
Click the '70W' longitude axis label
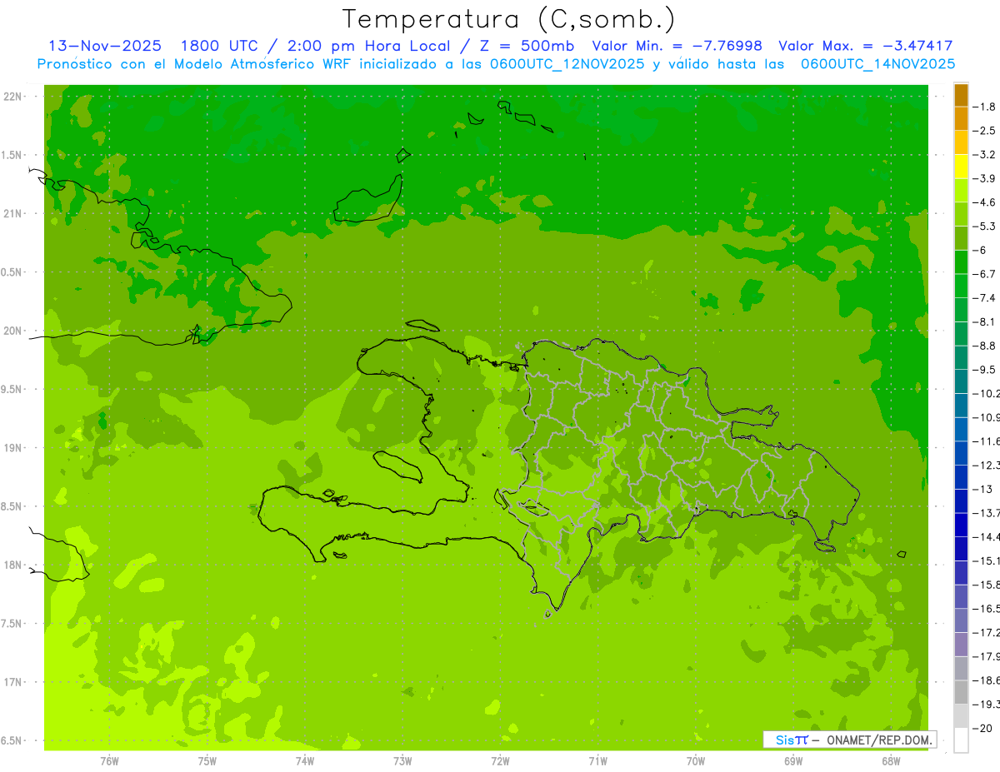[x=696, y=760]
